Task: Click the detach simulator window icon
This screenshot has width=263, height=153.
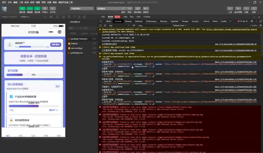Action: [x=63, y=17]
